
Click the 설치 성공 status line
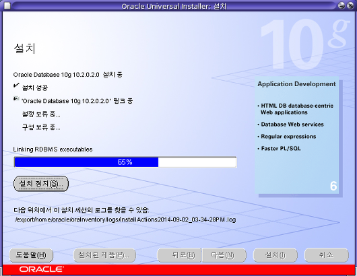pos(35,88)
